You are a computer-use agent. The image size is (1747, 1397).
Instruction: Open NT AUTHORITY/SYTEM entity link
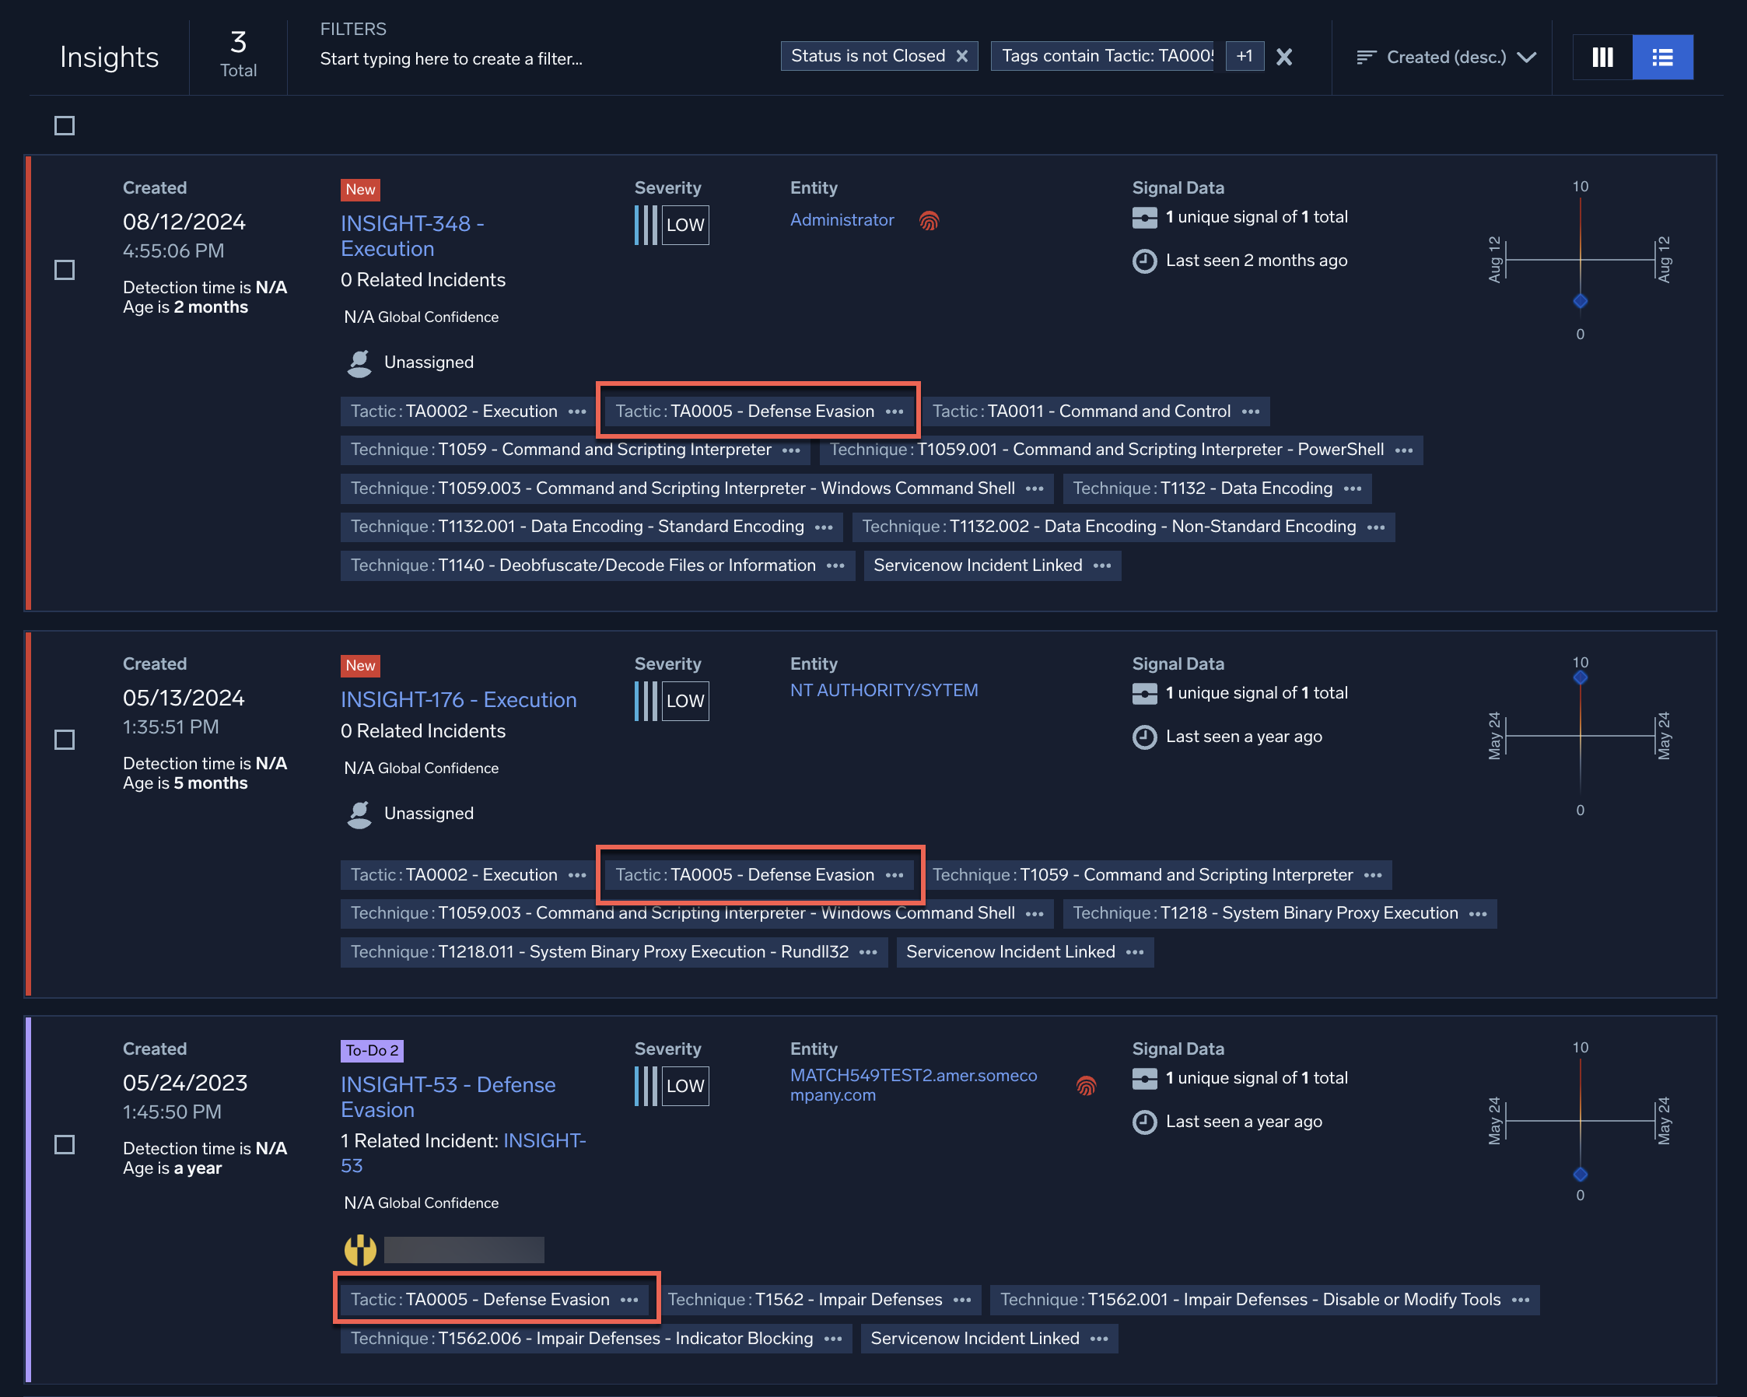[884, 691]
